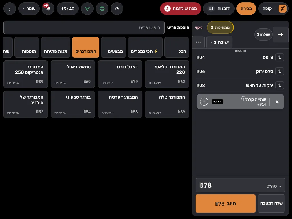Screen dimensions: 292x219
Task: Select the הכי נמכרים best sellers category
Action: (145, 47)
